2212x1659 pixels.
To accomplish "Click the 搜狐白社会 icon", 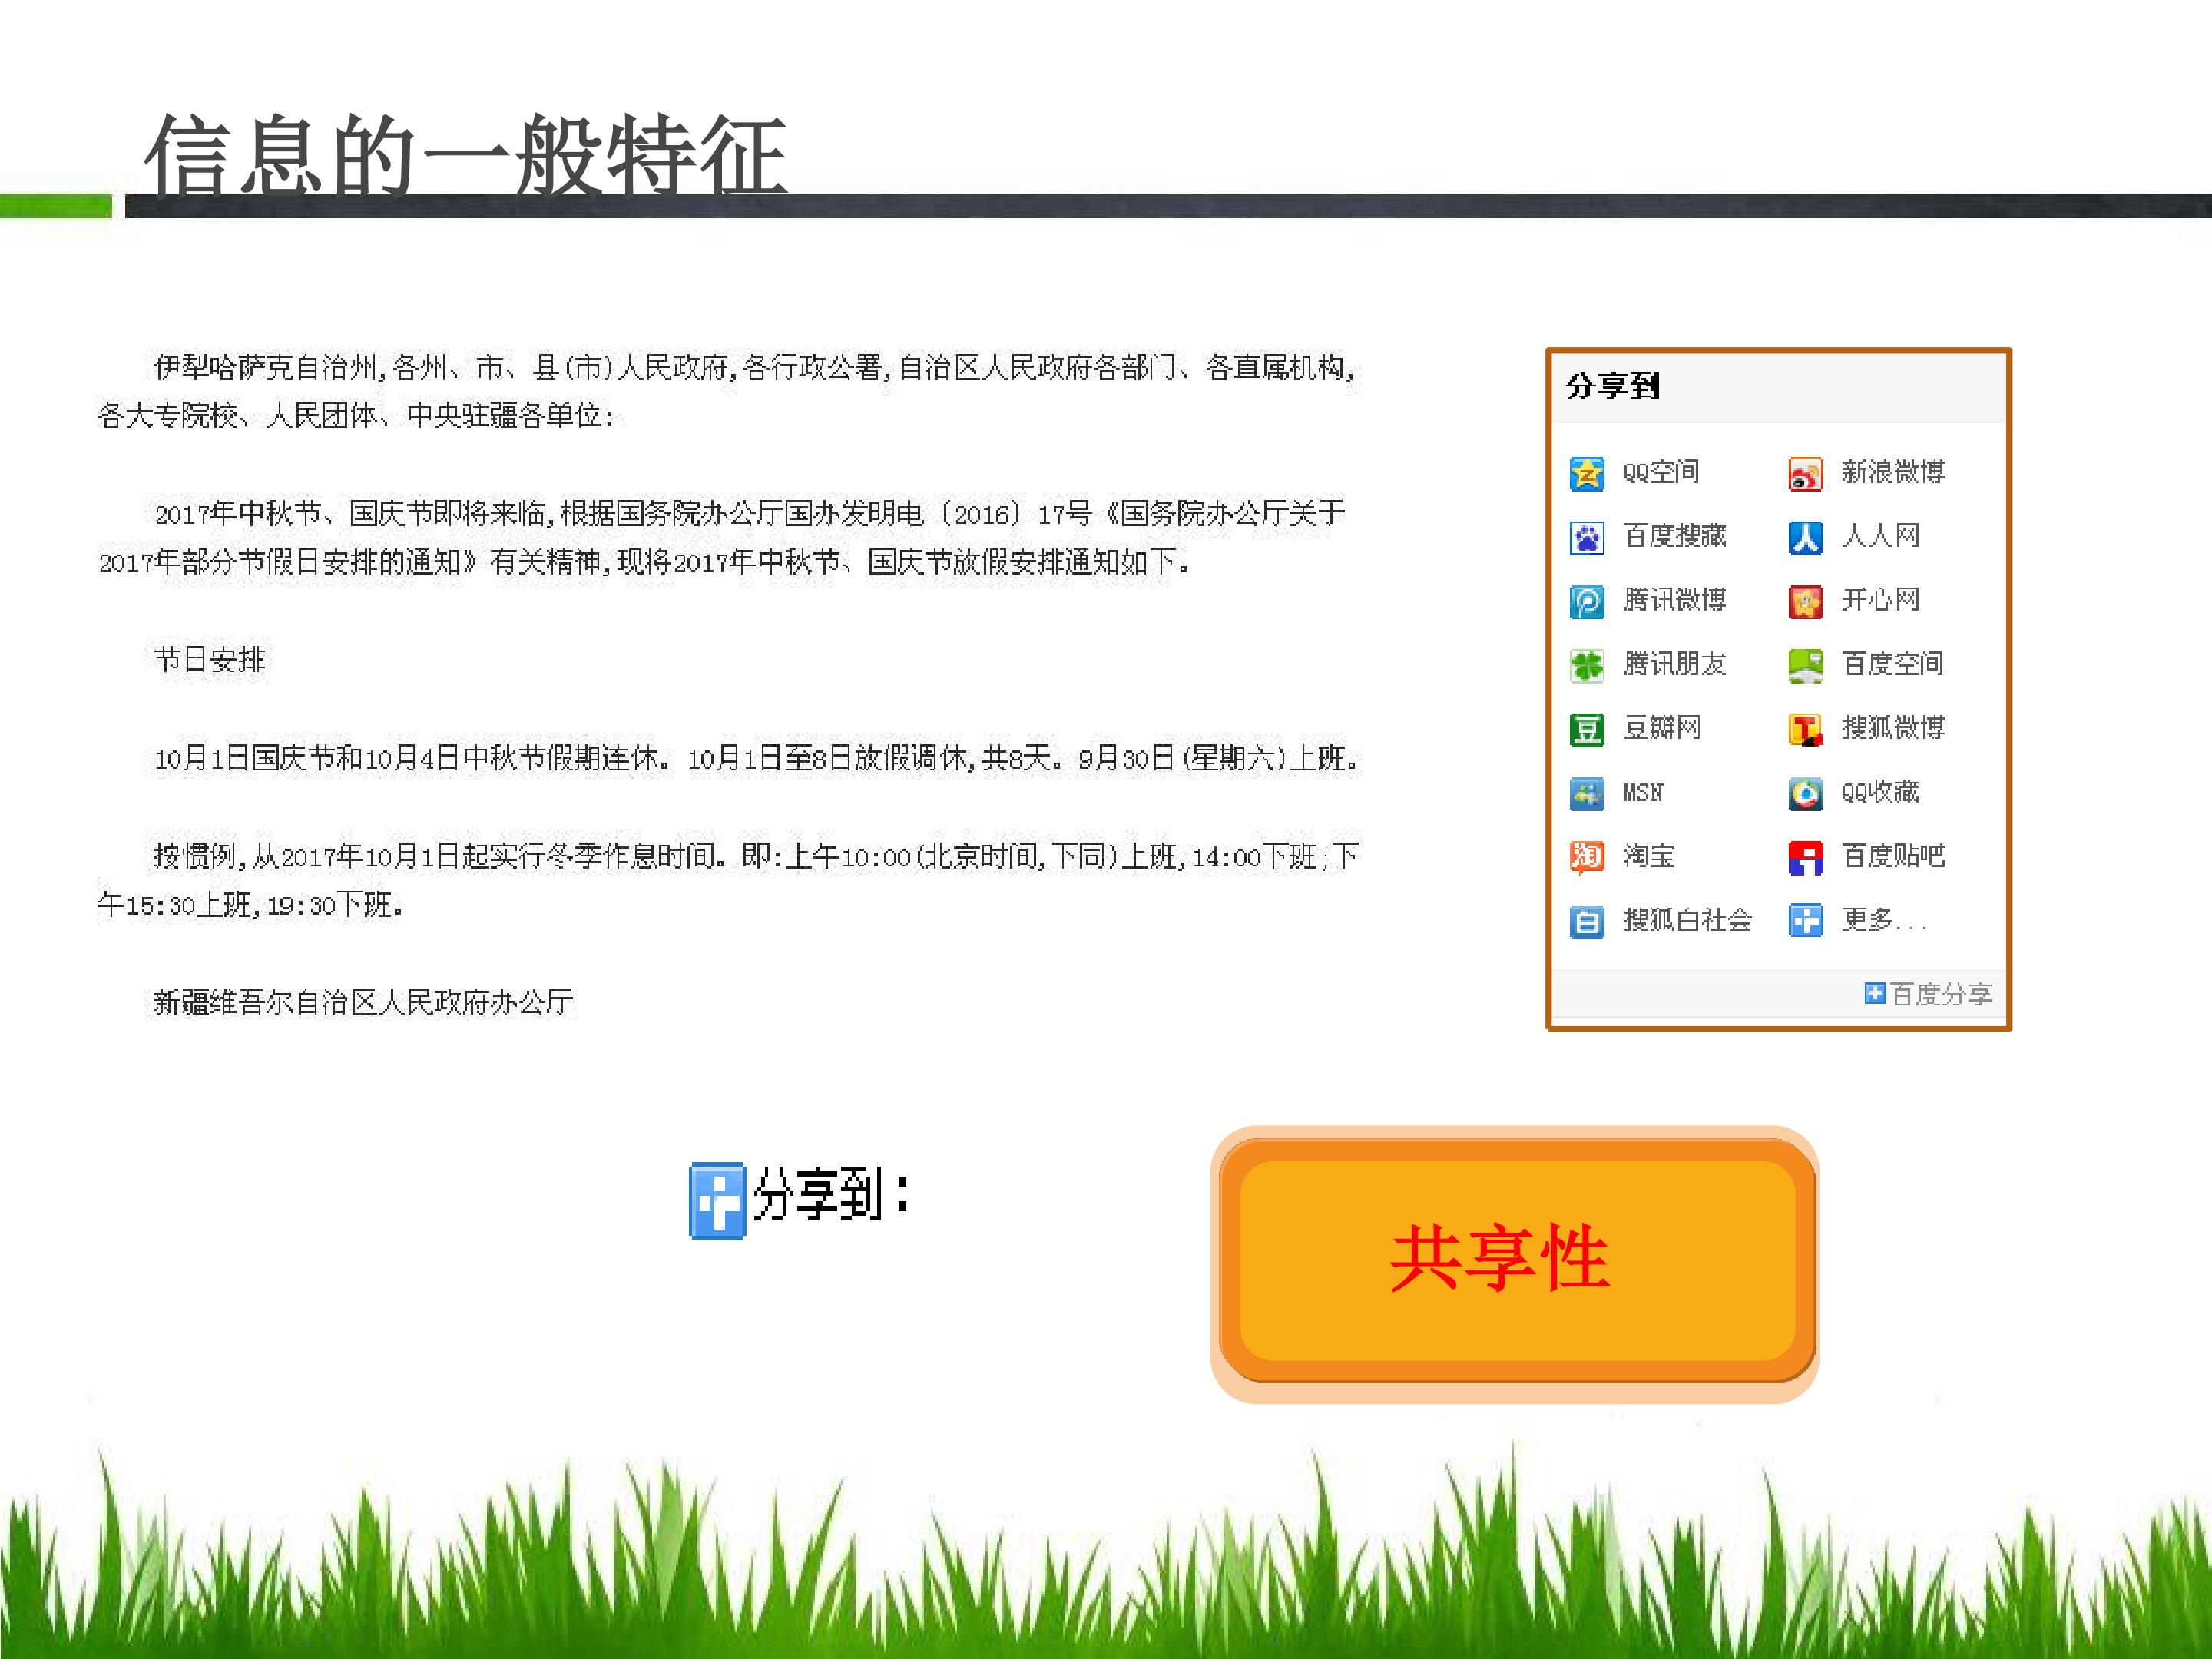I will [1586, 921].
